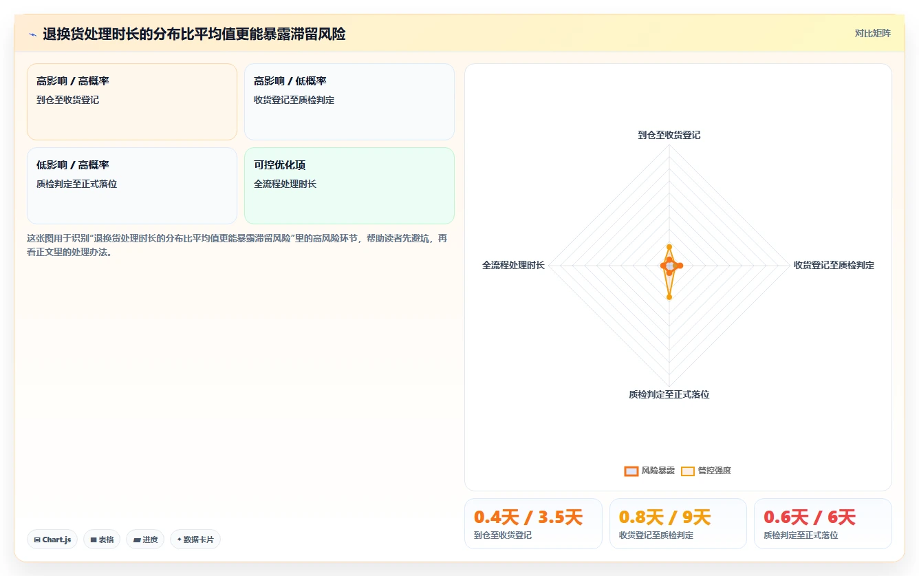Click the 对比矩阵 label in header
Viewport: 919px width, 576px height.
pyautogui.click(x=872, y=33)
